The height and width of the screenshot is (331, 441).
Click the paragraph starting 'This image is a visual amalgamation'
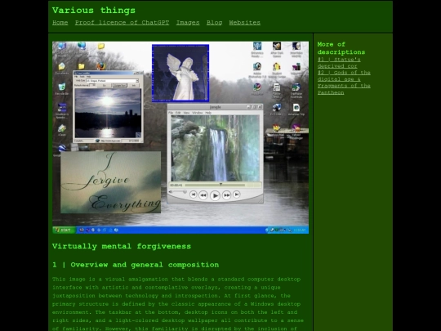(178, 304)
